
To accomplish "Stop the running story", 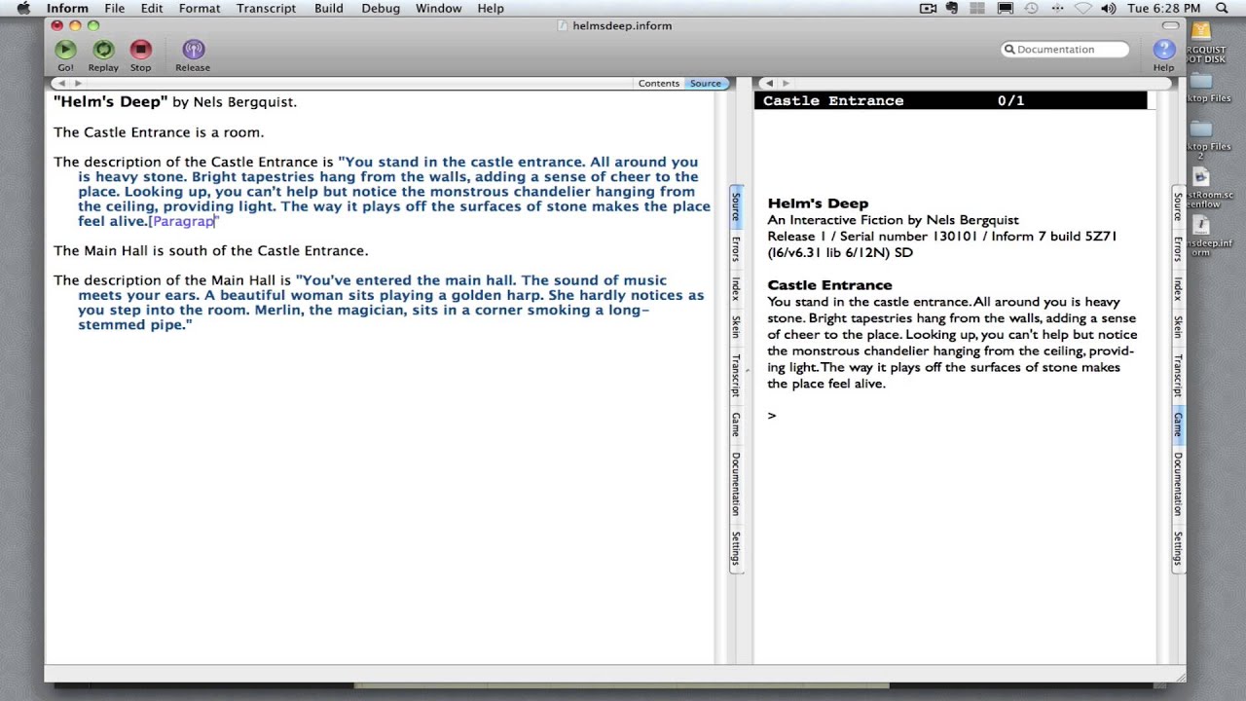I will (x=141, y=50).
